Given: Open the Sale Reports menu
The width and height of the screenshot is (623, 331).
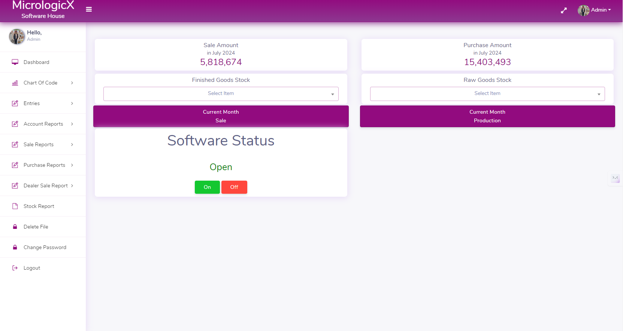Looking at the screenshot, I should click(39, 144).
